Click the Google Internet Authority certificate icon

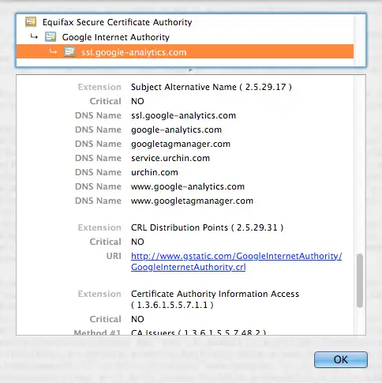[51, 37]
